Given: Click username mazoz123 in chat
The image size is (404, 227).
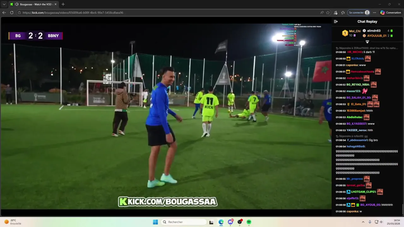Looking at the screenshot, I should click(x=353, y=91).
